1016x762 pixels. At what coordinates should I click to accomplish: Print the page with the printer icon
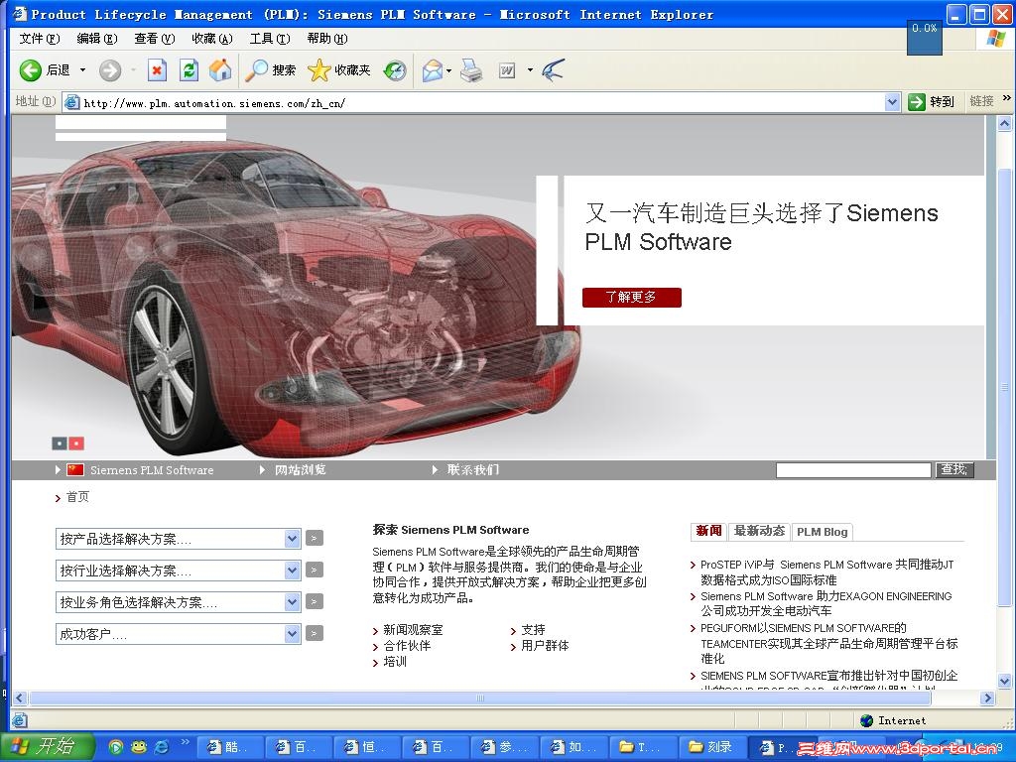pyautogui.click(x=471, y=70)
